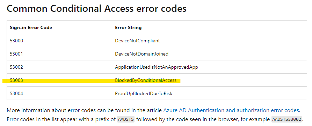Click error code 53002 cell
The image size is (312, 126).
pyautogui.click(x=16, y=67)
